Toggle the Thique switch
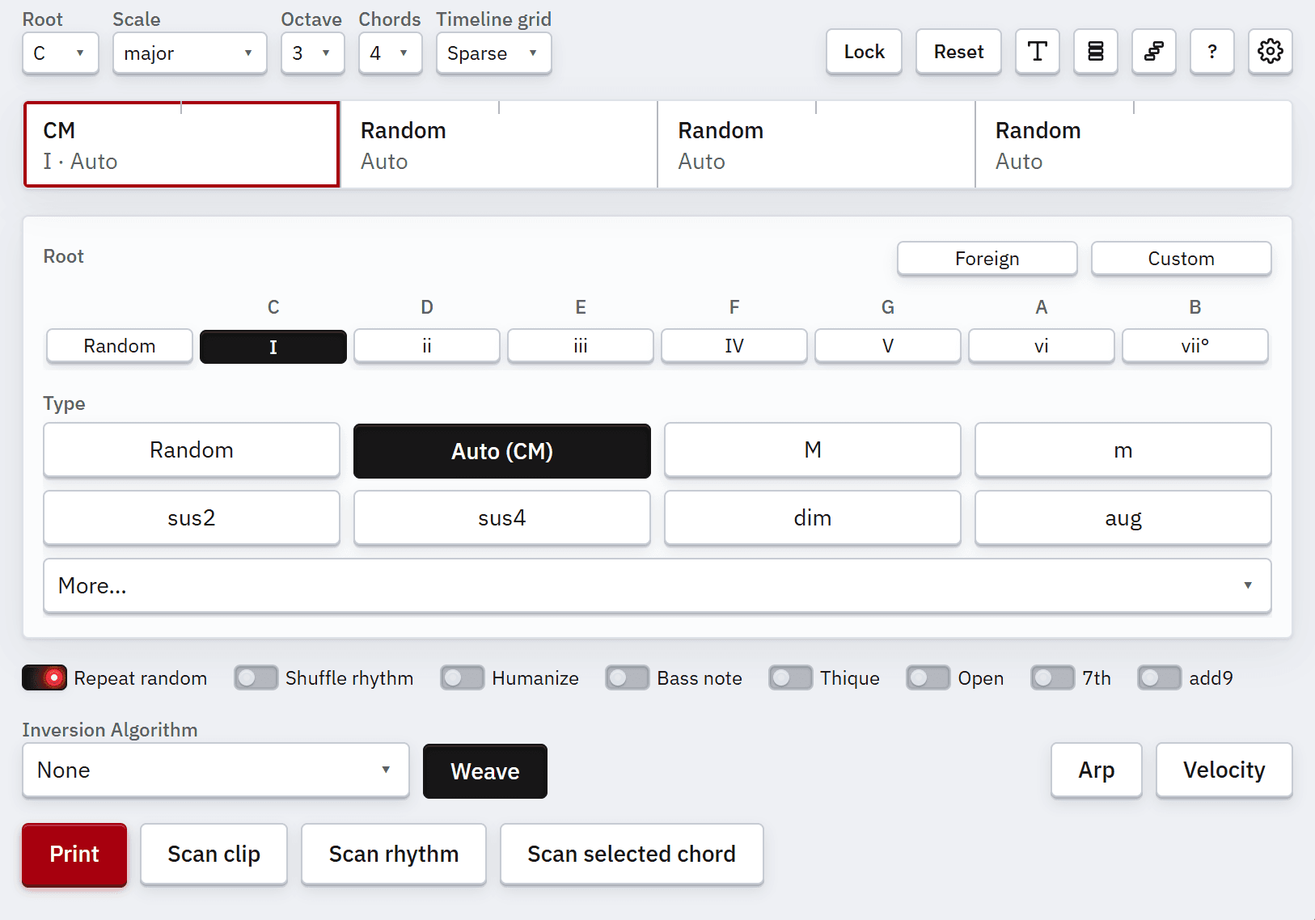 click(791, 677)
